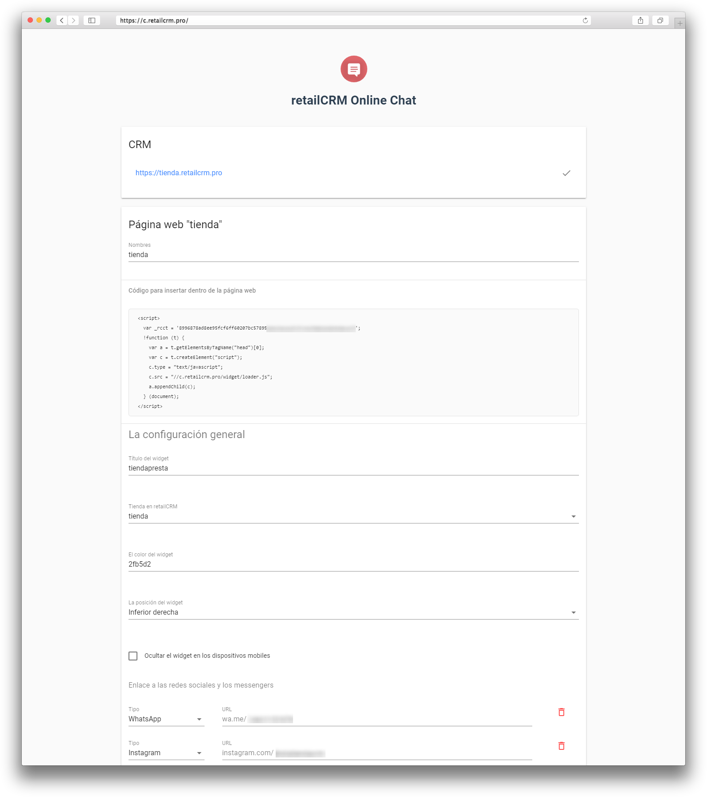Click the Enlace a las redes sociales text
Viewport: 707px width, 797px height.
tap(201, 685)
